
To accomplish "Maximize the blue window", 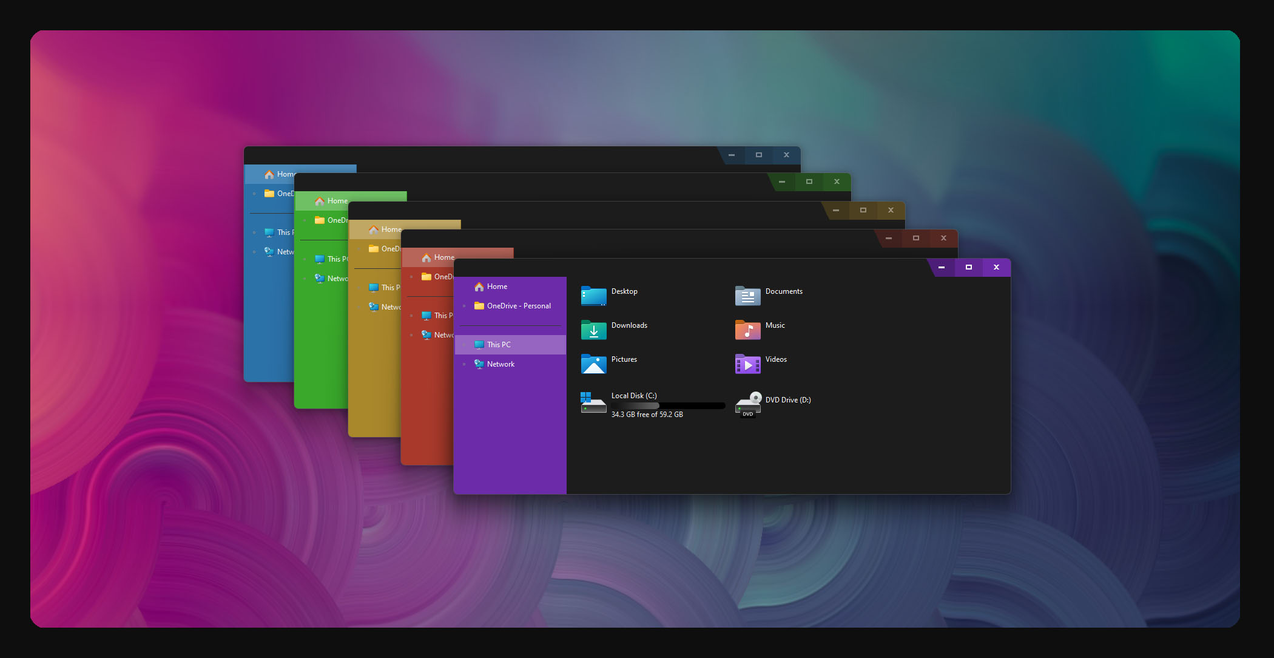I will pyautogui.click(x=759, y=155).
